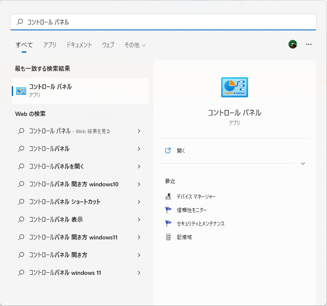Switch to the ドキュメント tab
Screen dimensions: 327x306
(79, 45)
